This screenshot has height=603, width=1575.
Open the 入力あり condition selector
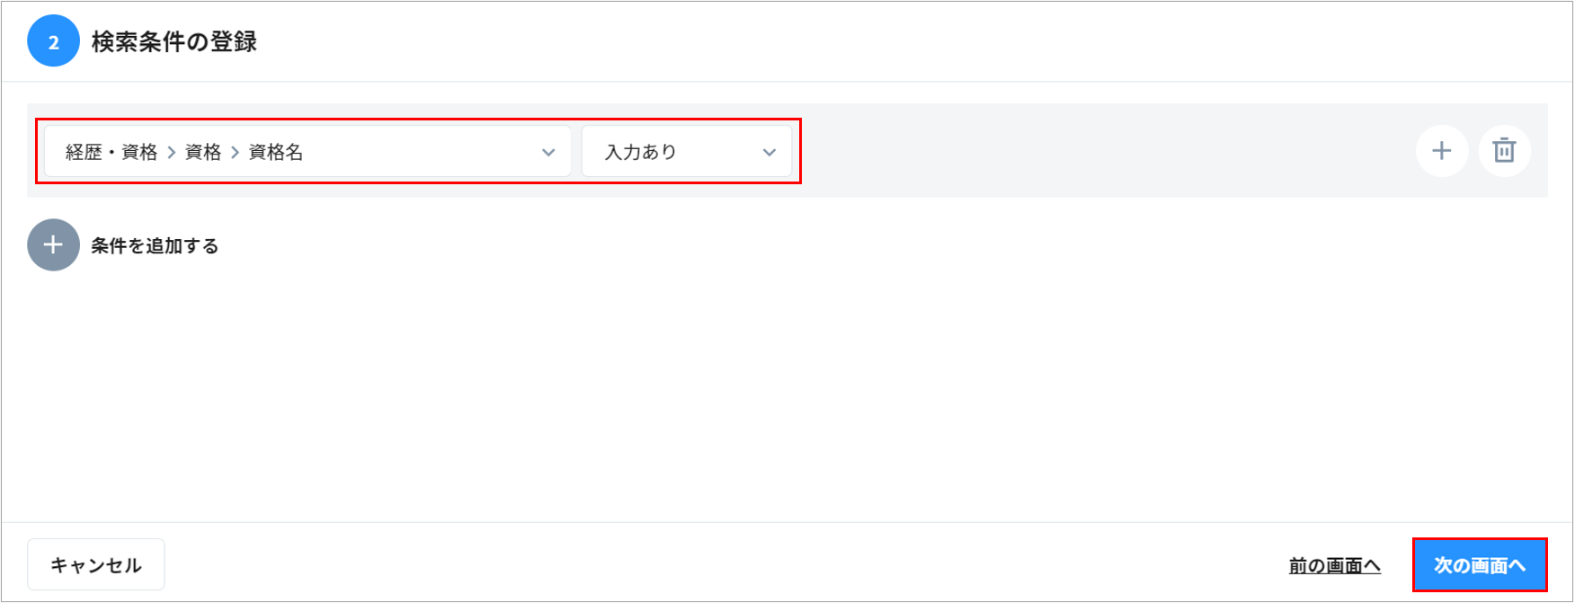click(x=686, y=152)
